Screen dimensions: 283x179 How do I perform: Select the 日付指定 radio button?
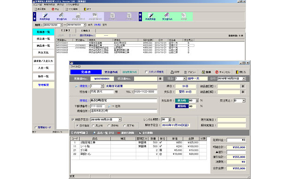77,125
